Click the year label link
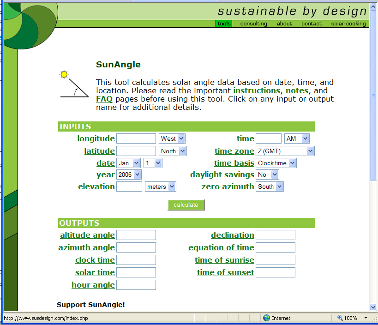 pyautogui.click(x=106, y=175)
